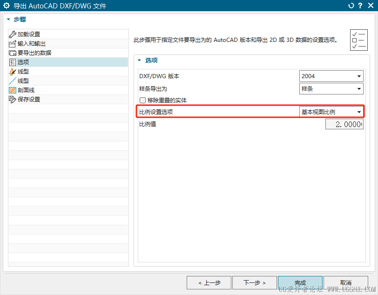Viewport: 378px width, 295px height.
Task: Click the gear icon in the title bar
Action: click(x=7, y=6)
